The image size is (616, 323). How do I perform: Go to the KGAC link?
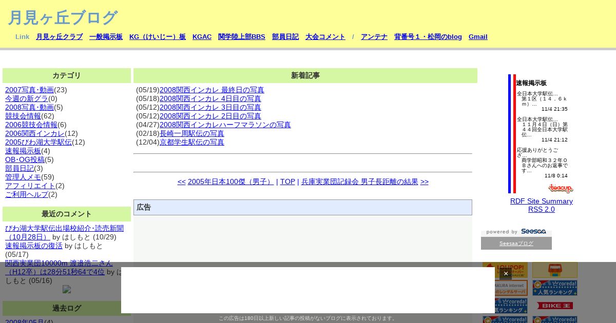coord(202,37)
